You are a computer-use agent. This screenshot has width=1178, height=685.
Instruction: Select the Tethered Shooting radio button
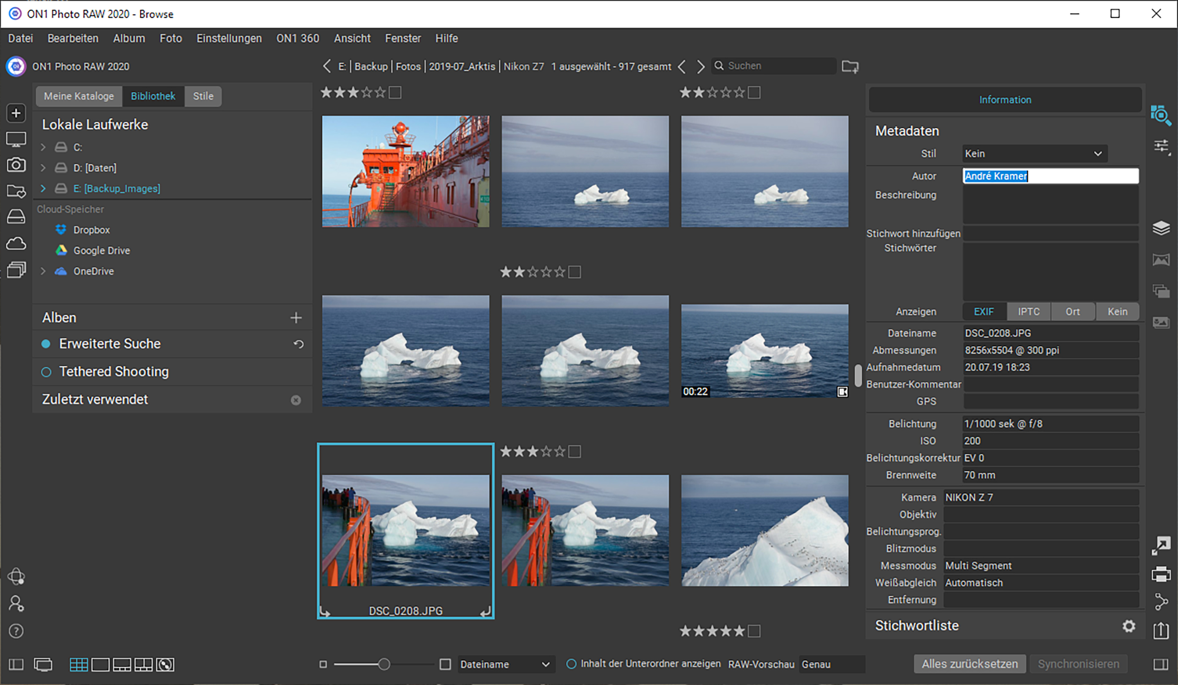pos(46,372)
